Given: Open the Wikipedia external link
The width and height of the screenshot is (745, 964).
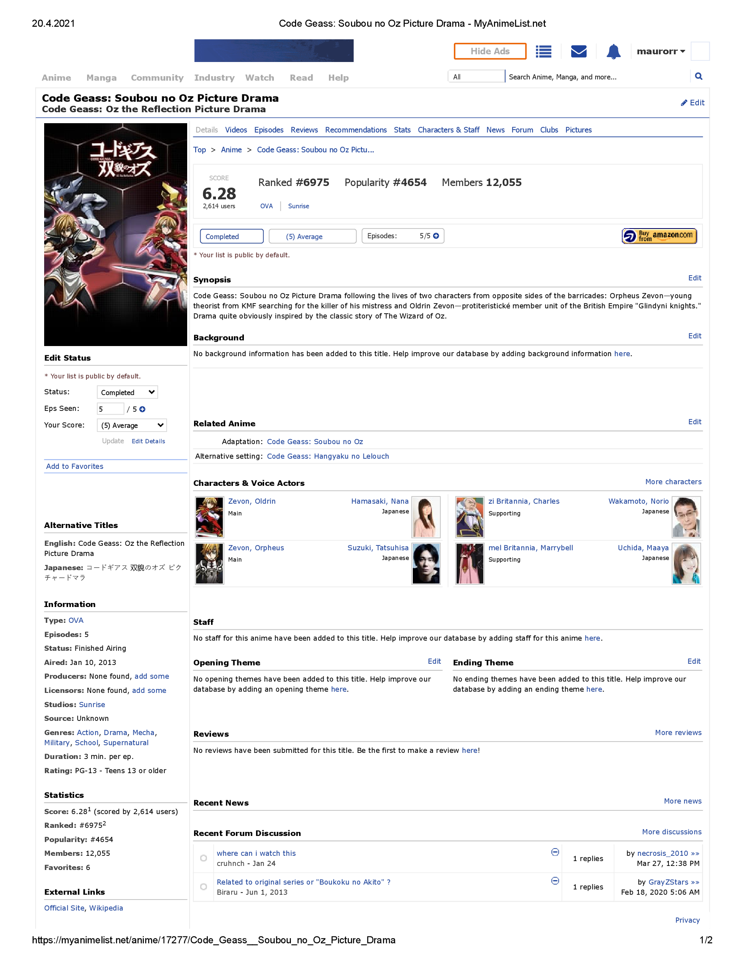Looking at the screenshot, I should [x=106, y=908].
